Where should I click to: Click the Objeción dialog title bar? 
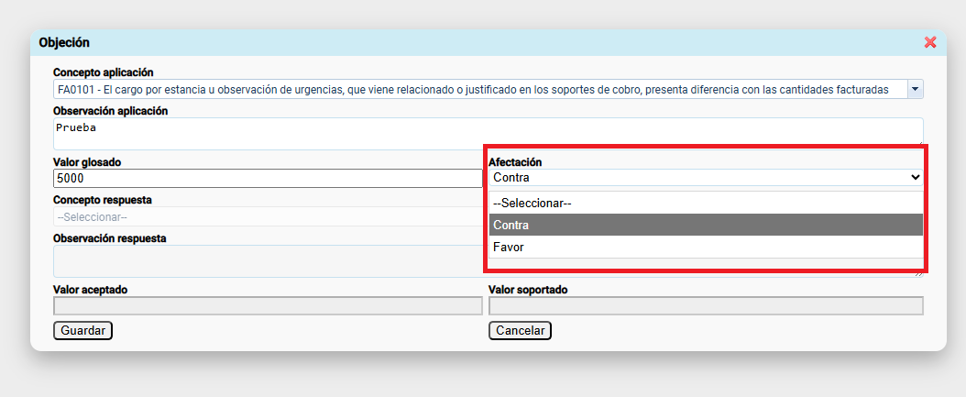click(458, 42)
